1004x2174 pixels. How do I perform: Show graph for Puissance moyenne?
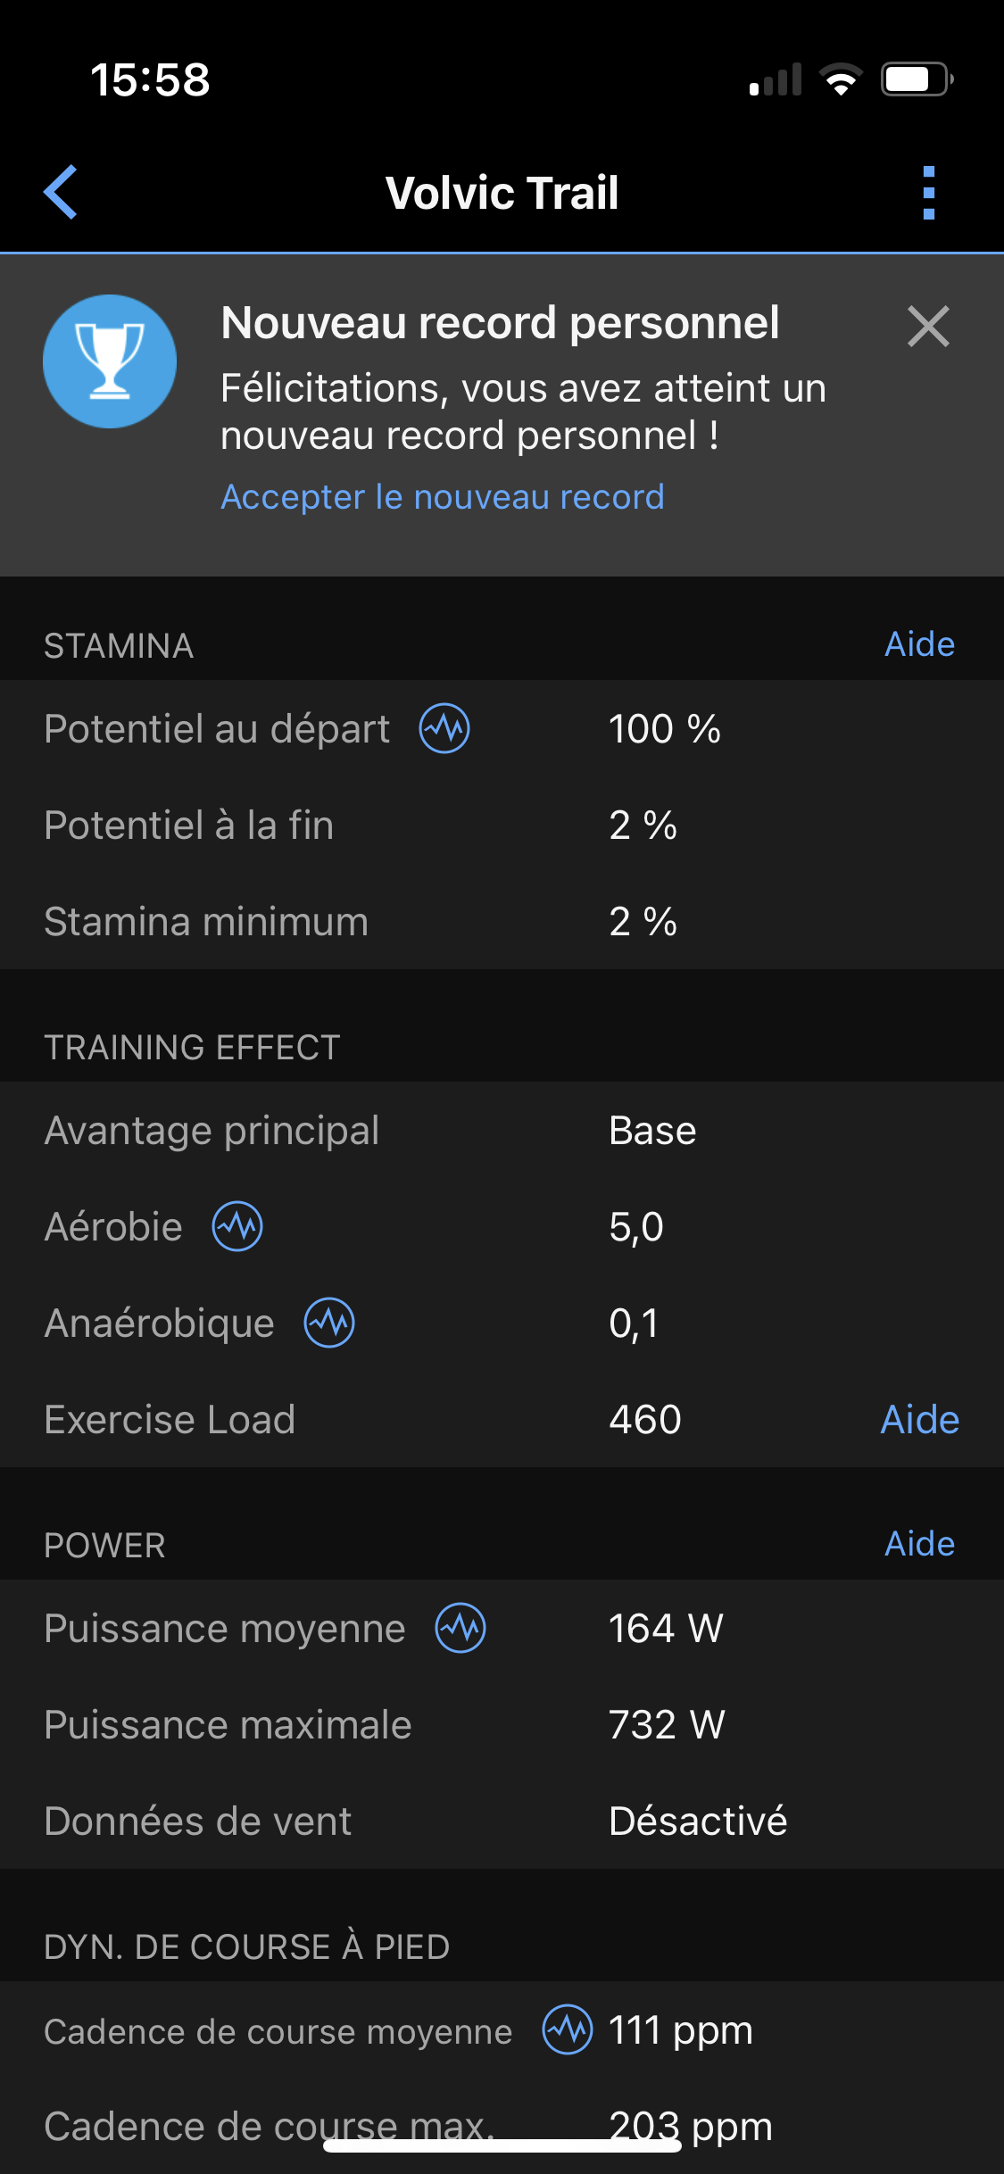coord(461,1628)
